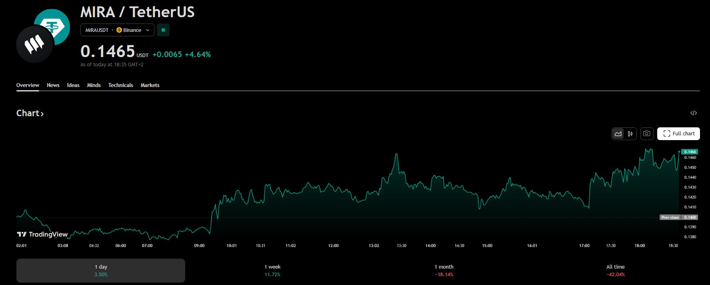The width and height of the screenshot is (710, 285).
Task: Click the MIRA coin logo icon
Action: click(x=35, y=44)
